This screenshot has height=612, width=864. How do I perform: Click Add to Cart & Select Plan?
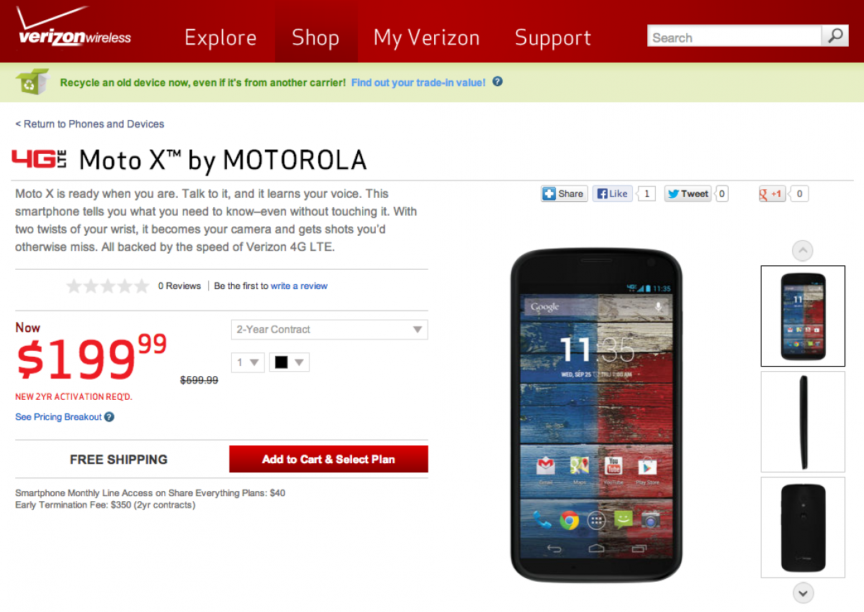pos(328,459)
